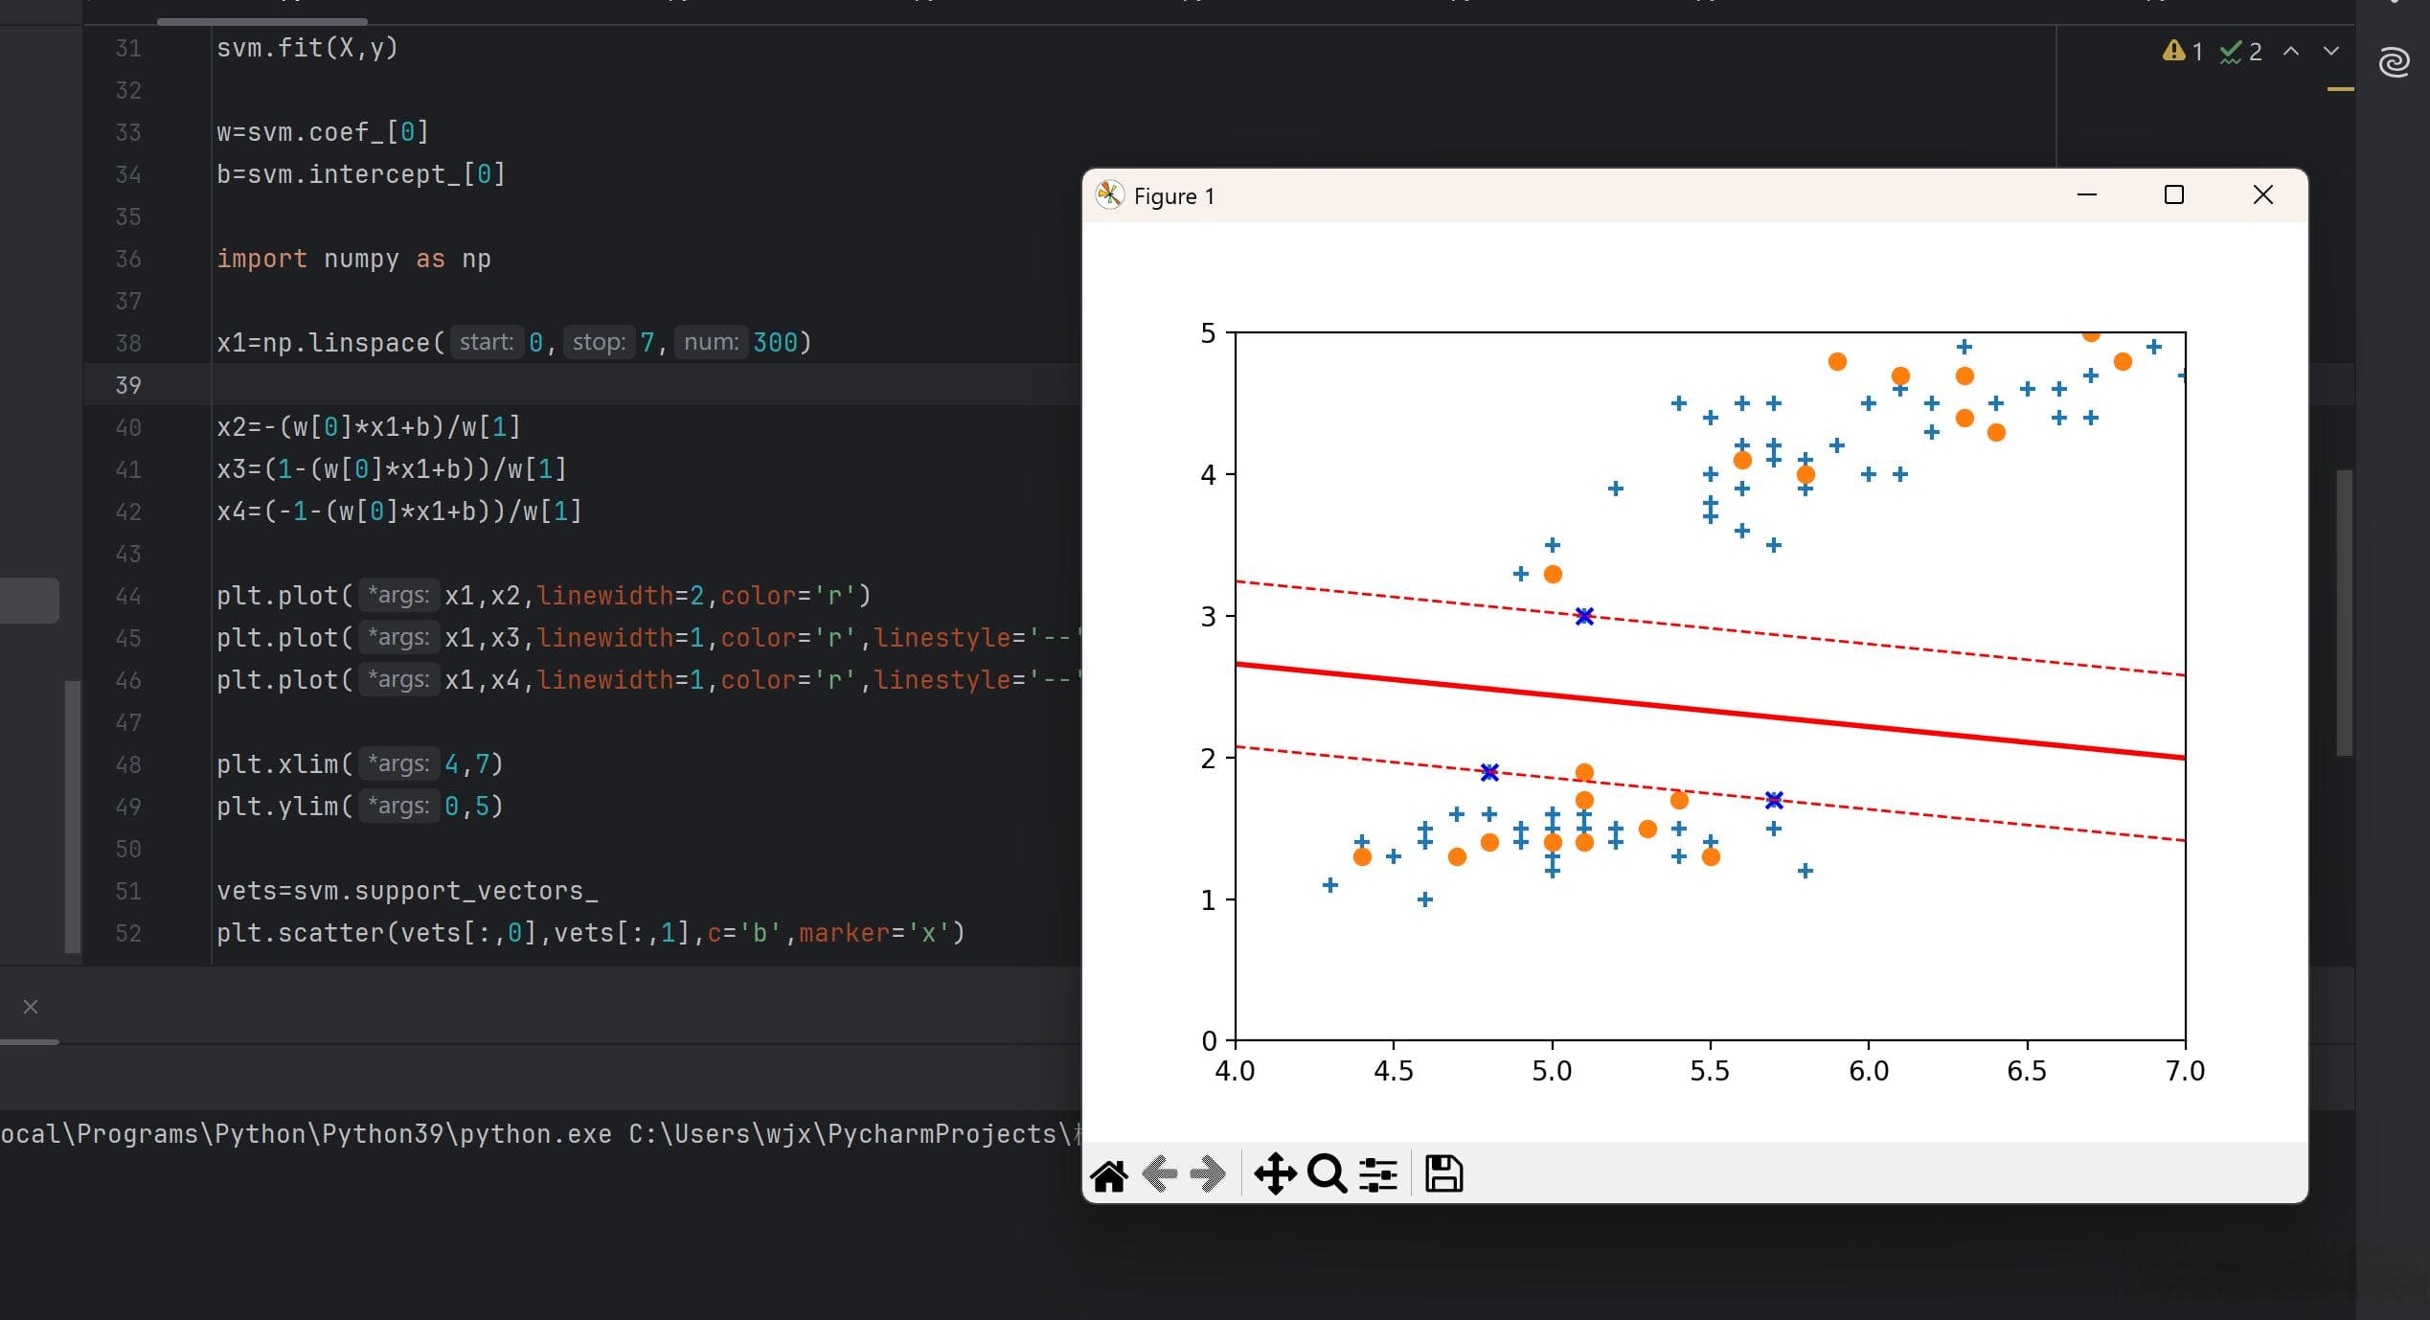Click 'vets=svm.support_vectors_' line

pos(407,891)
